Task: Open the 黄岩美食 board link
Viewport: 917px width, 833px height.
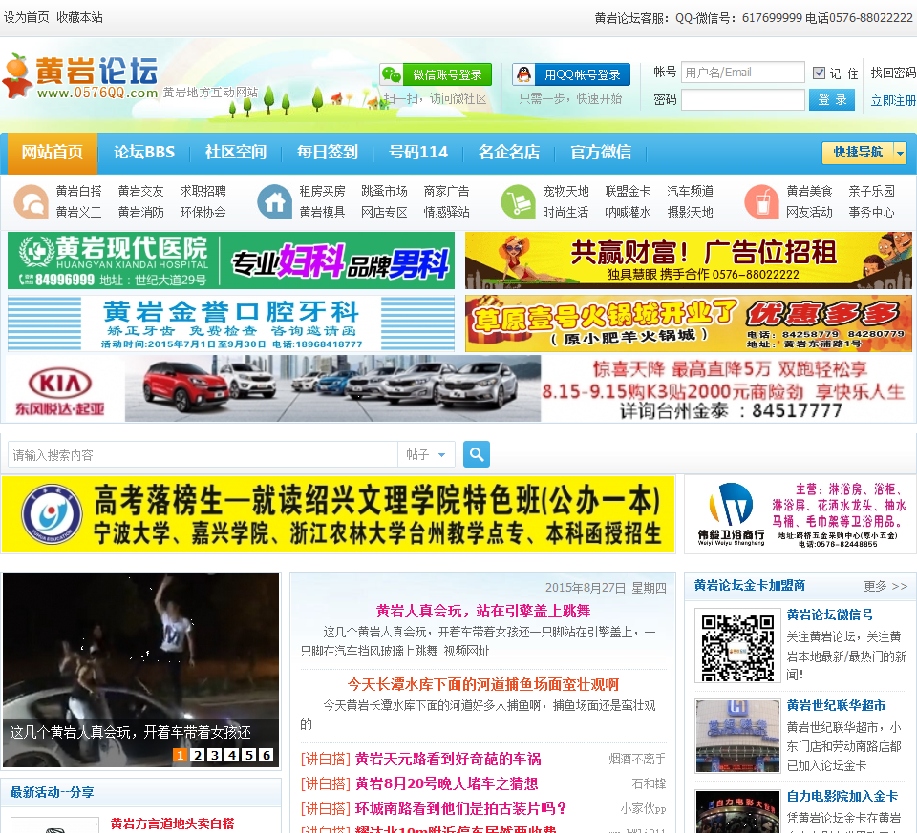Action: [x=809, y=191]
